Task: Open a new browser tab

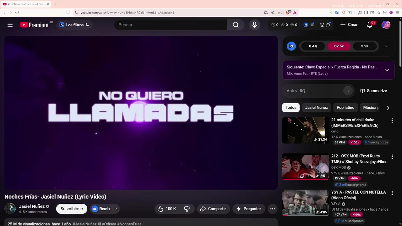Action: pyautogui.click(x=56, y=4)
